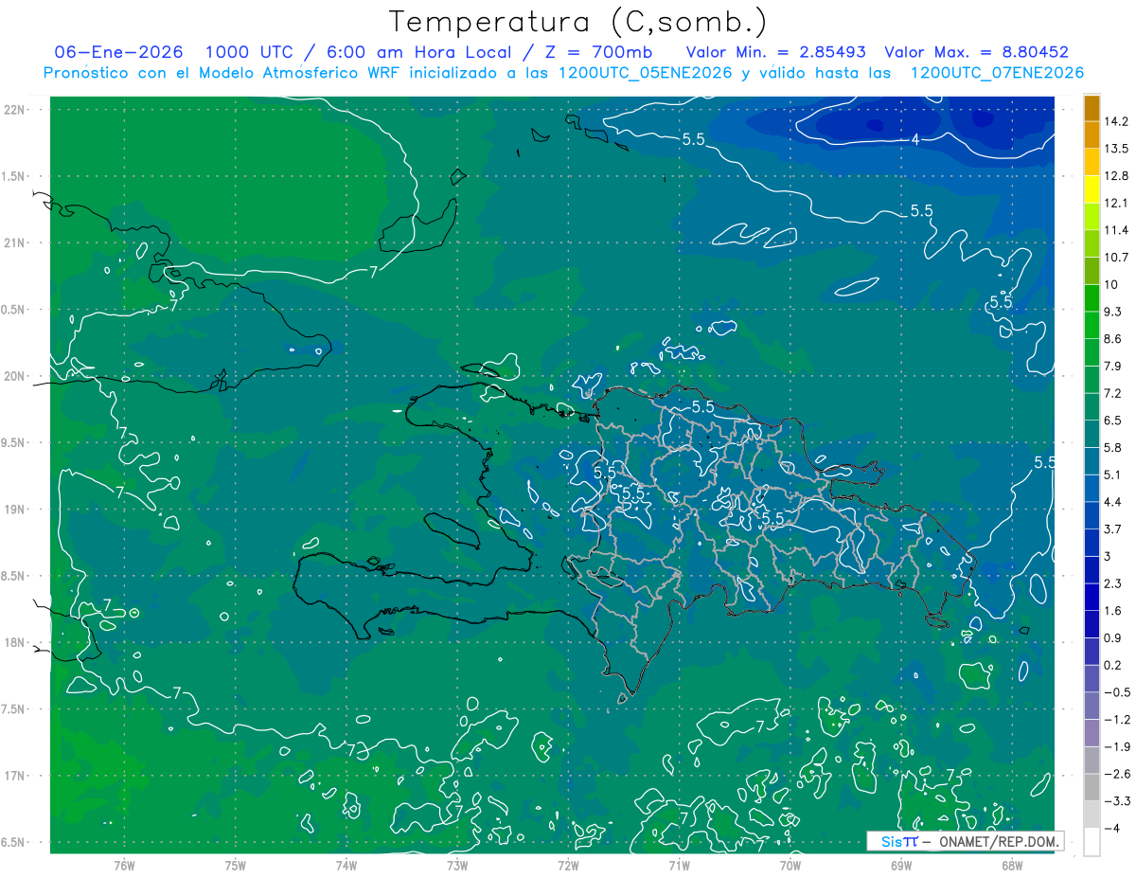The height and width of the screenshot is (878, 1136).
Task: Click the '10' colorbar value
Action: pos(1111,284)
